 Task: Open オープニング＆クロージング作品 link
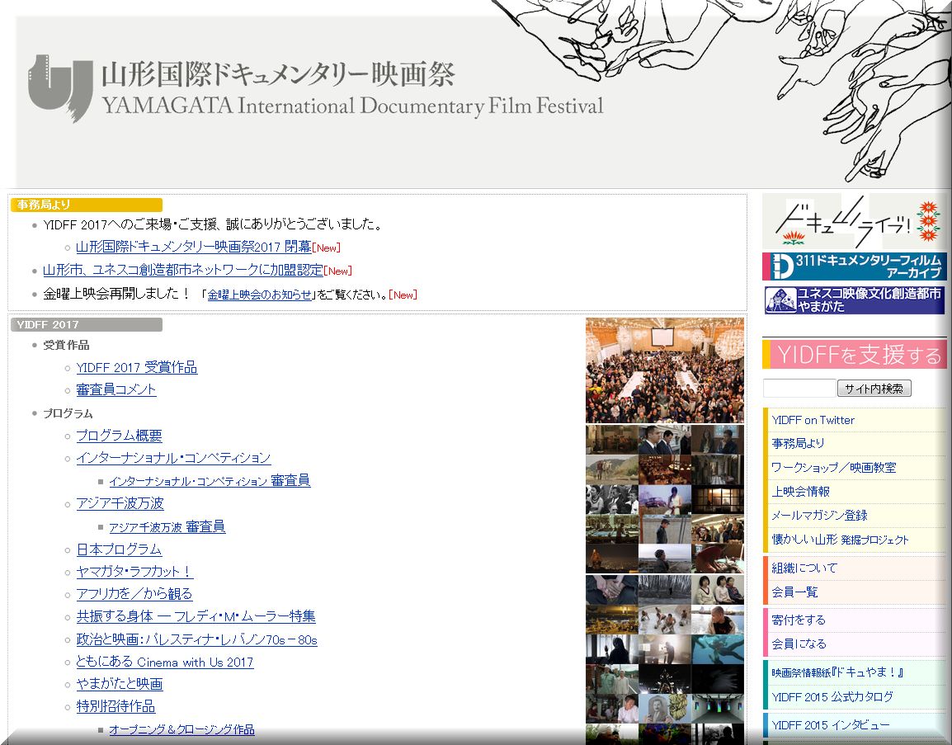point(181,729)
